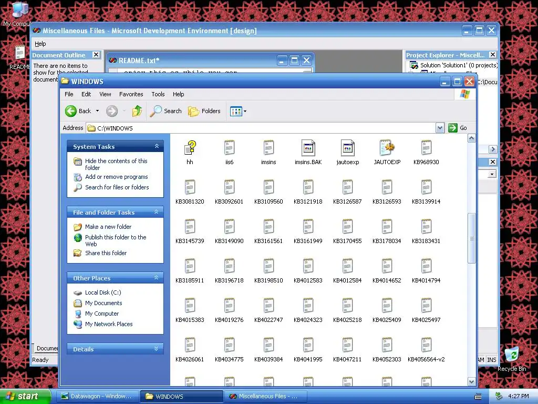The image size is (538, 404).
Task: Select the hh help file icon
Action: tap(190, 148)
